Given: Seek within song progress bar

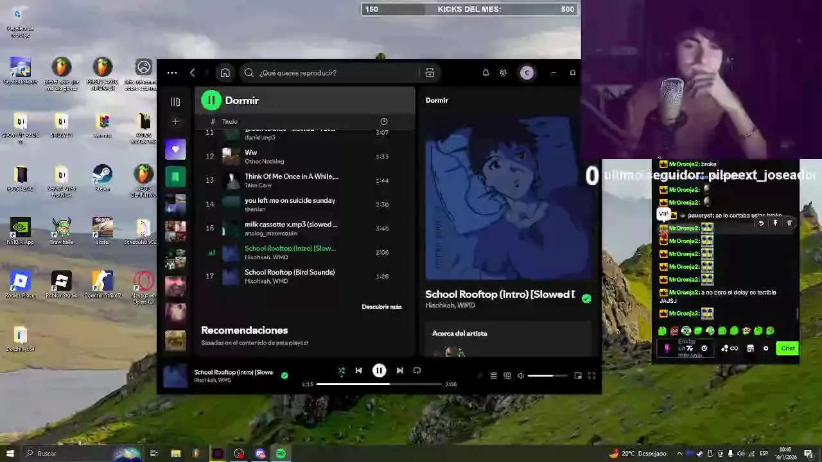Looking at the screenshot, I should click(x=380, y=384).
